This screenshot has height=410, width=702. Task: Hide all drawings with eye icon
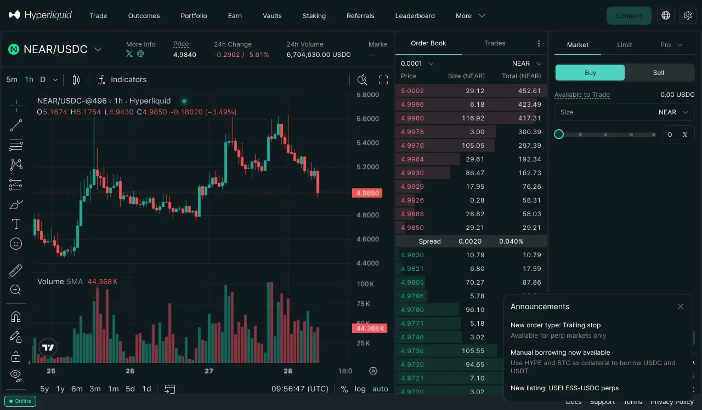(x=16, y=376)
